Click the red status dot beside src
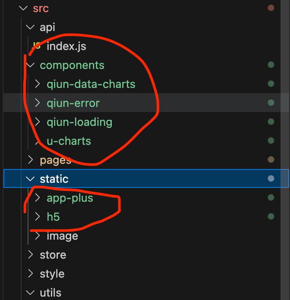This screenshot has width=290, height=300. coord(271,8)
